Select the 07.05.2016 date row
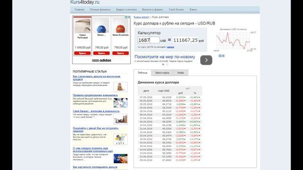The width and height of the screenshot is (303, 170). 170,97
